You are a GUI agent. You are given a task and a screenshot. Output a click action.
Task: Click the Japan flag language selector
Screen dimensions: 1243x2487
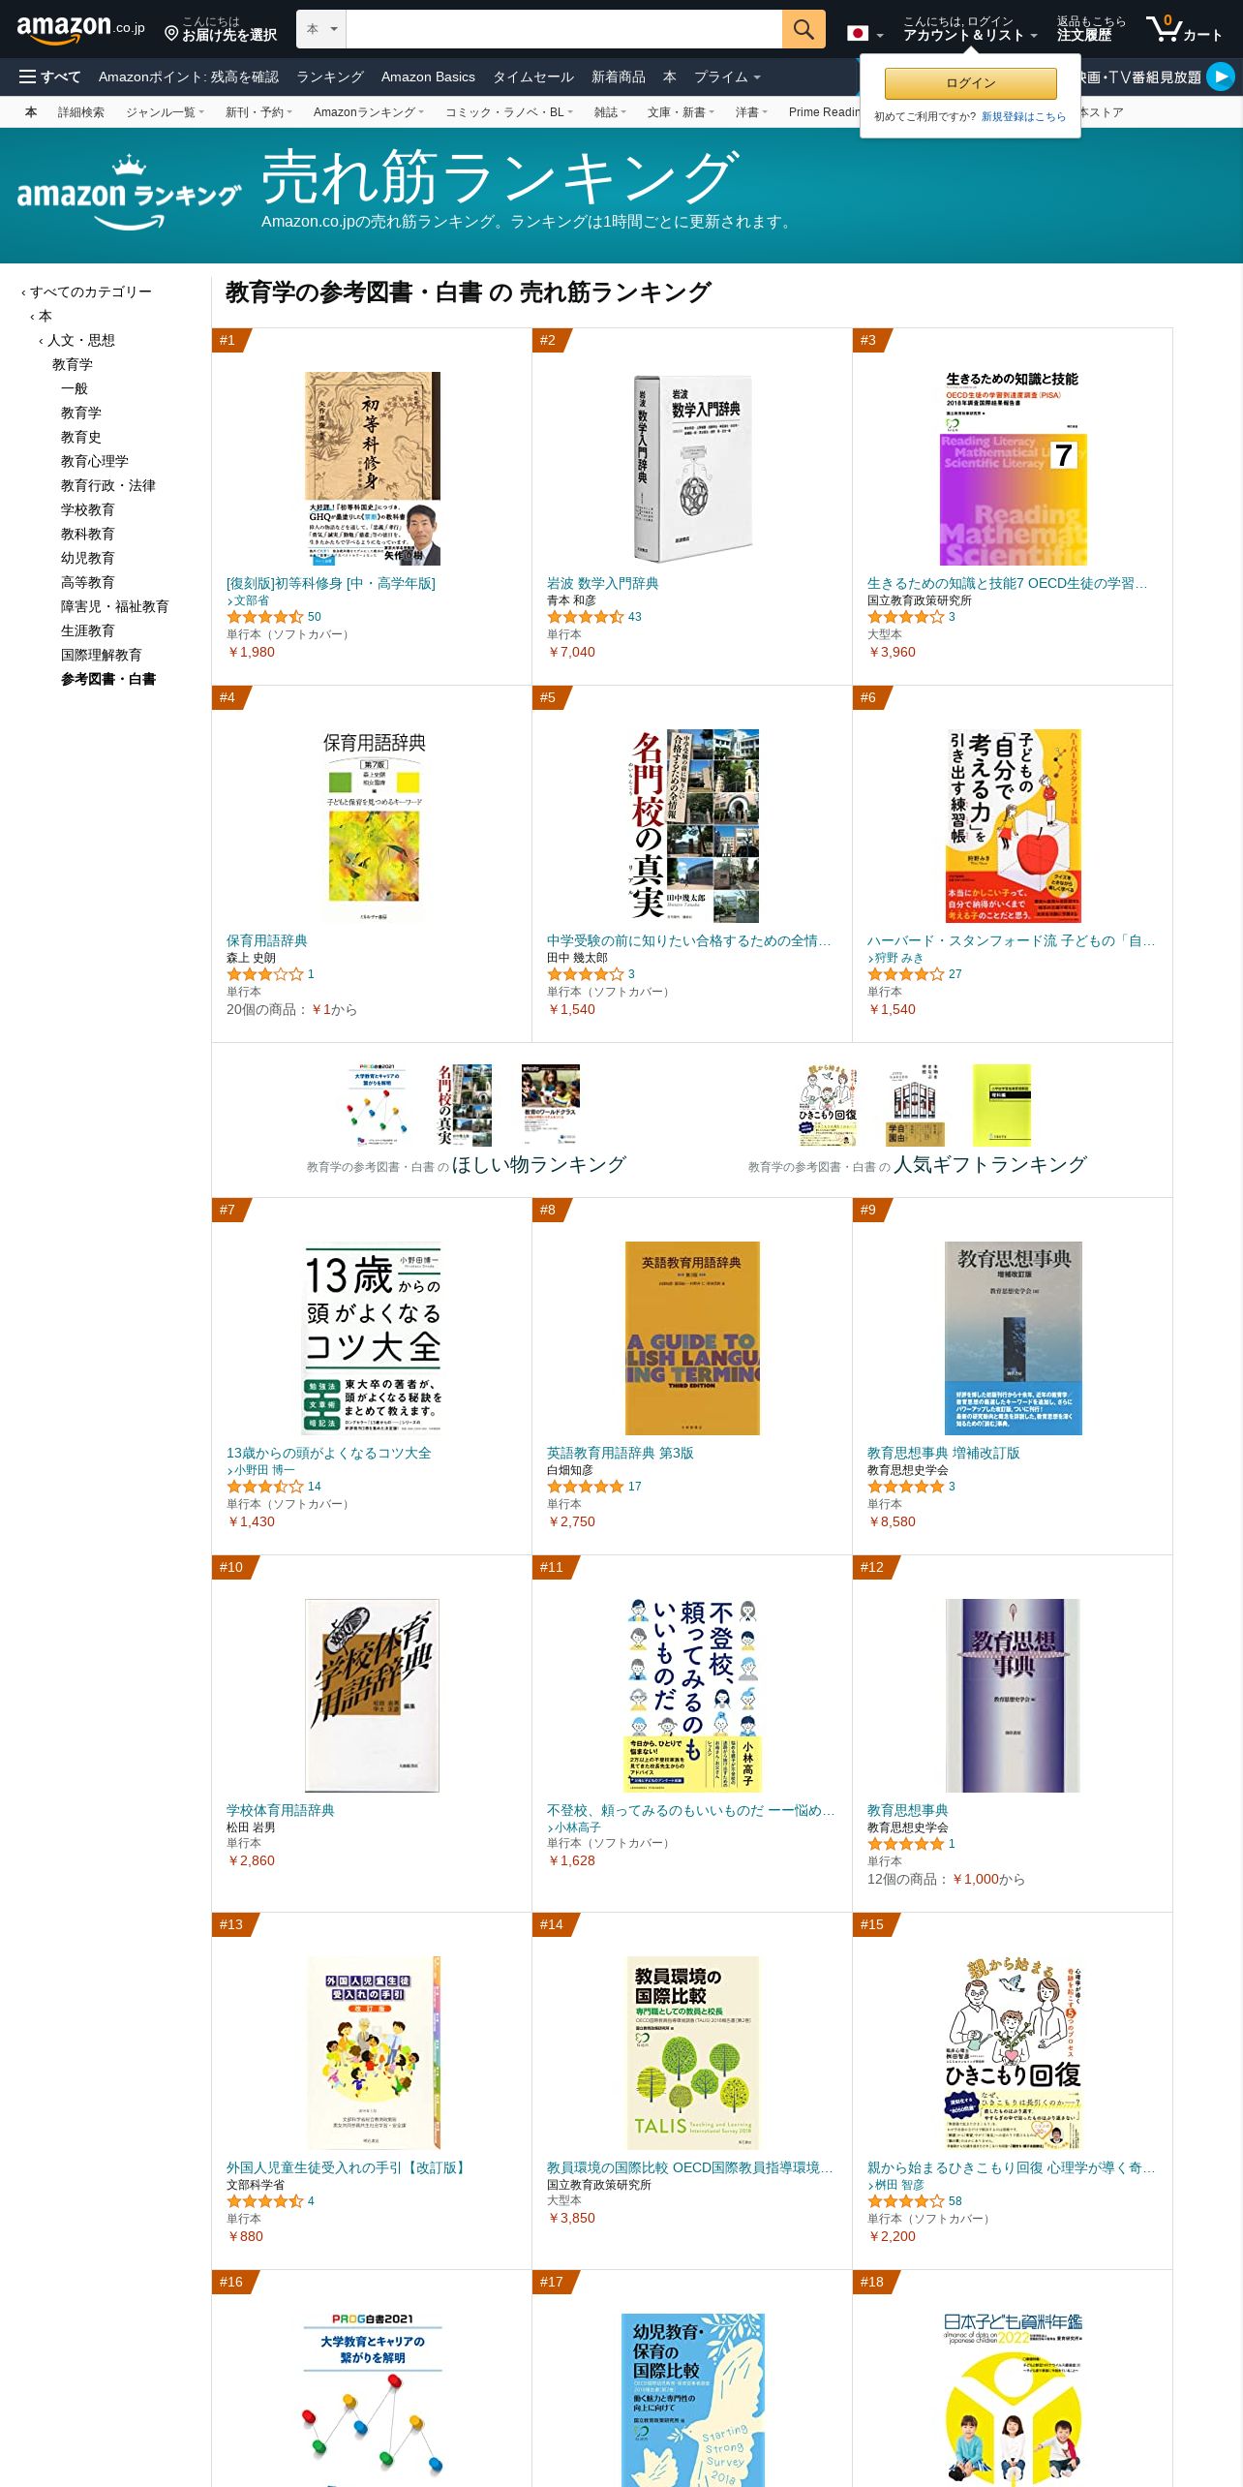tap(864, 33)
